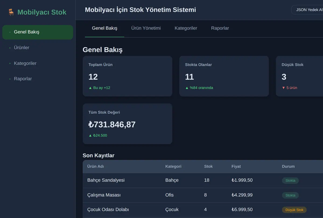Click the Tüm Stok Değeri card
The image size is (323, 218).
pos(127,124)
